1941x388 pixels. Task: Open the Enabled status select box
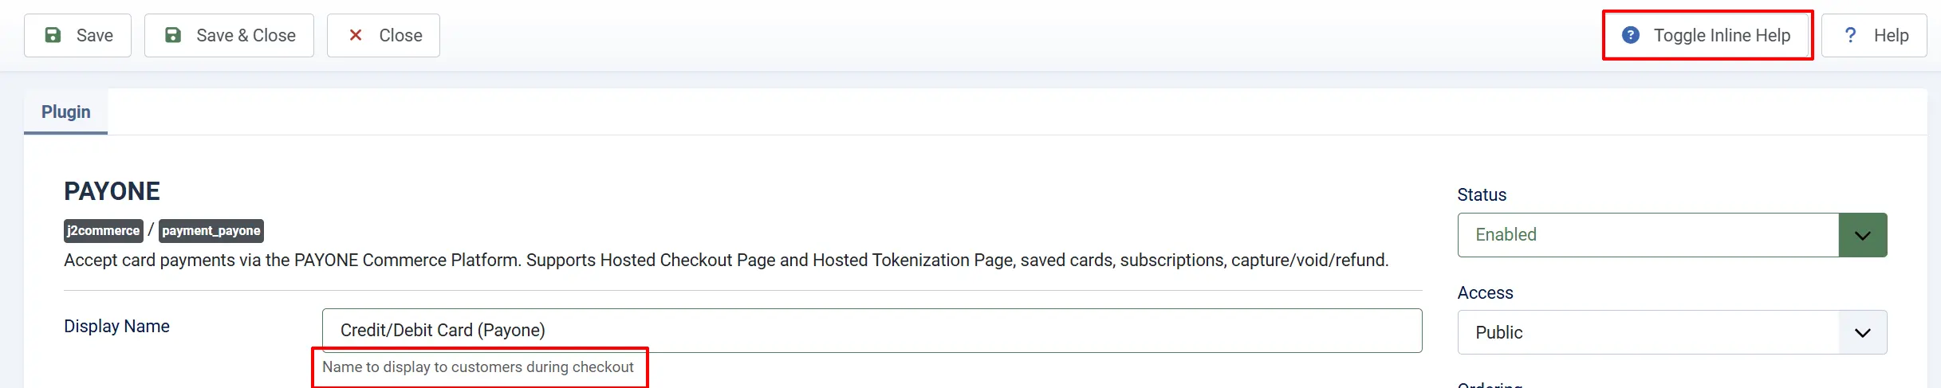tap(1671, 235)
